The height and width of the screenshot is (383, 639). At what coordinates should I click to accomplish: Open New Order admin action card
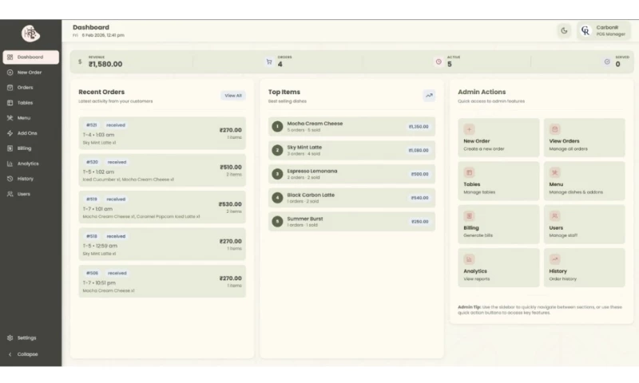click(x=498, y=137)
